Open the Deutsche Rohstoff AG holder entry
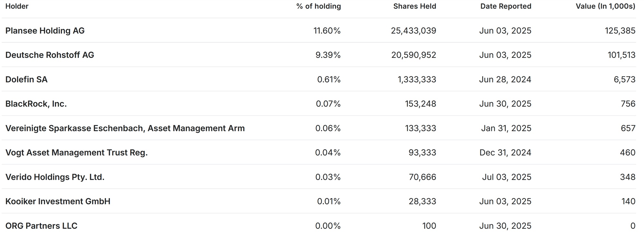This screenshot has height=237, width=644. tap(50, 55)
